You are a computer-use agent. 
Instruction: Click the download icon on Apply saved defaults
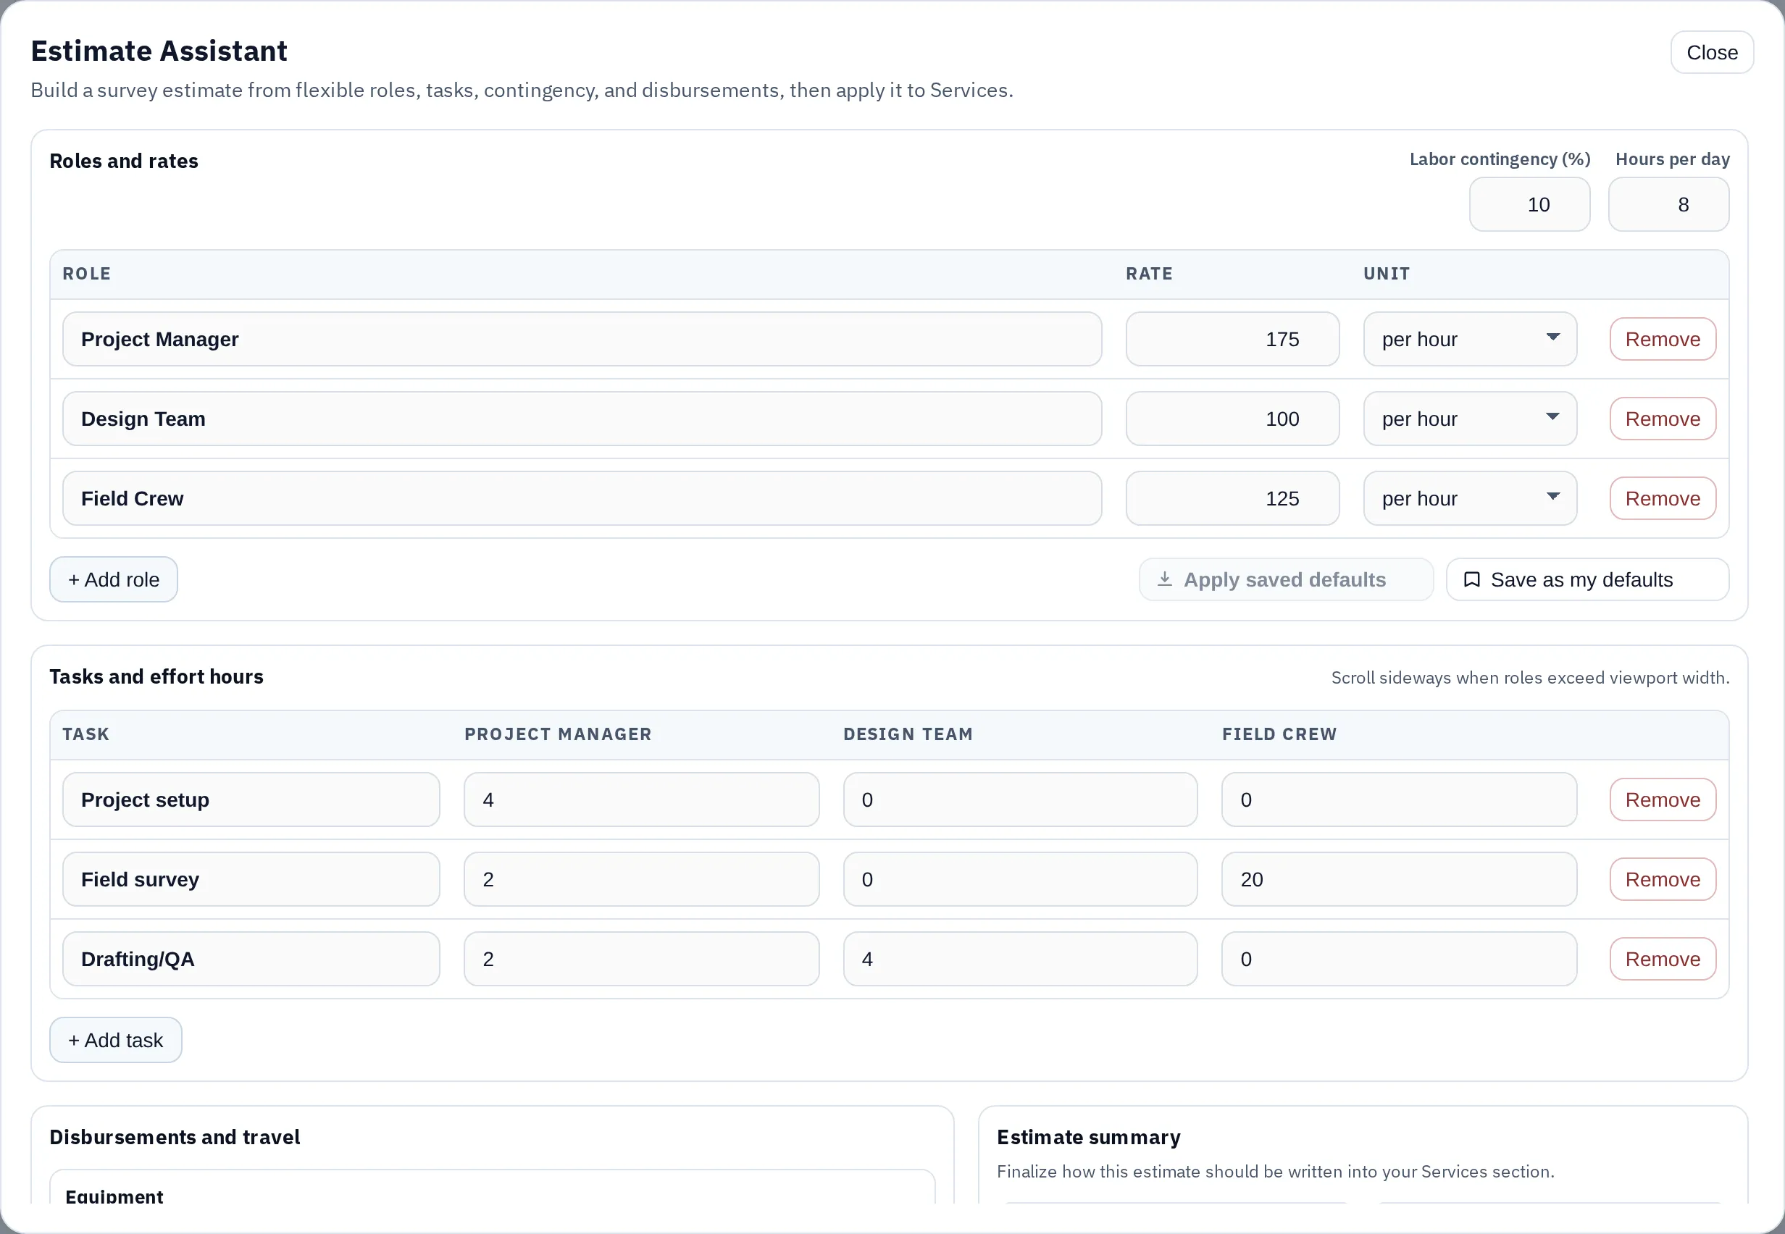click(x=1166, y=579)
